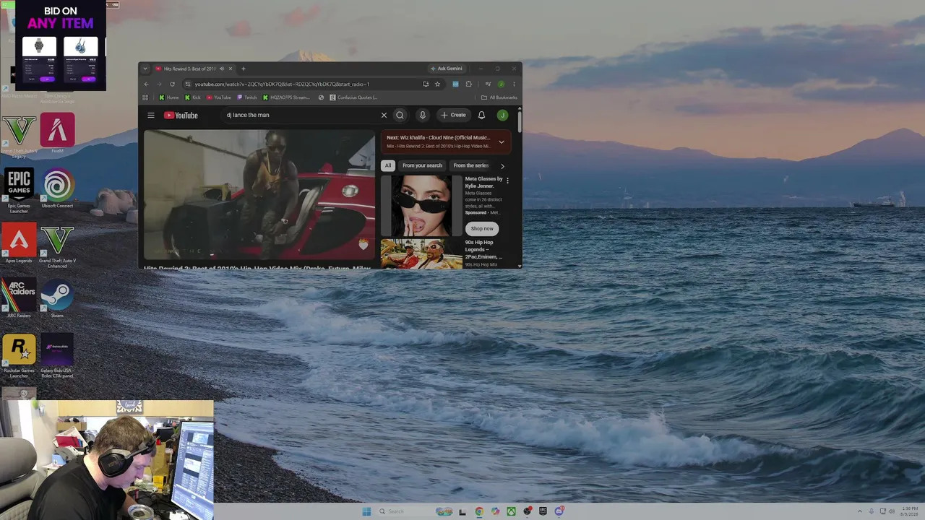View site information icon in address bar

pos(188,84)
